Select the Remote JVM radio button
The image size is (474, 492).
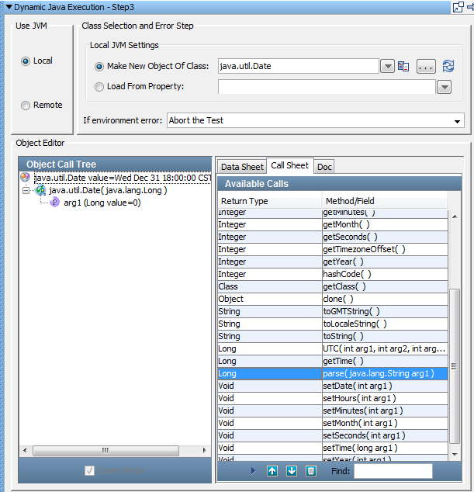click(x=26, y=106)
